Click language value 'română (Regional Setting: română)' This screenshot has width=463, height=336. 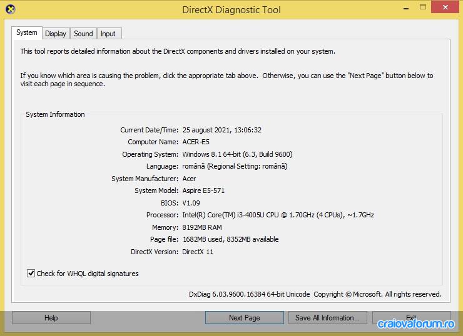click(235, 167)
